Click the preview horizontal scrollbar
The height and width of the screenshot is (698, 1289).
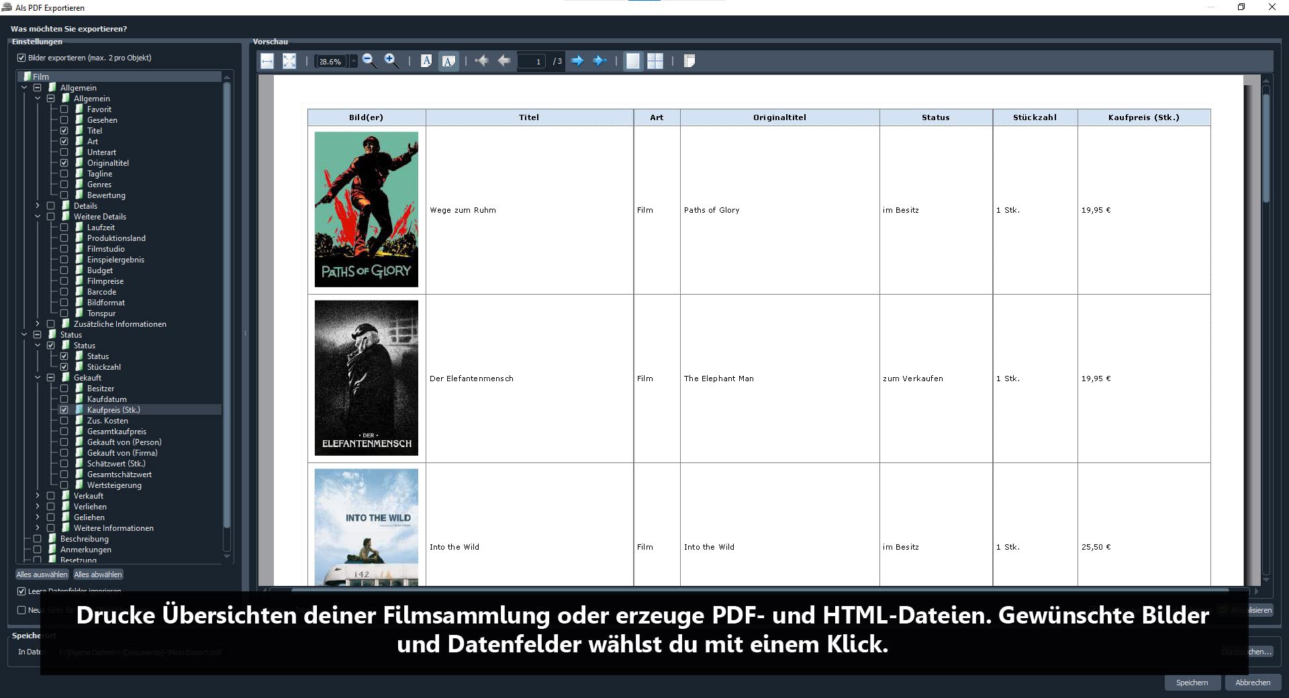[x=759, y=591]
